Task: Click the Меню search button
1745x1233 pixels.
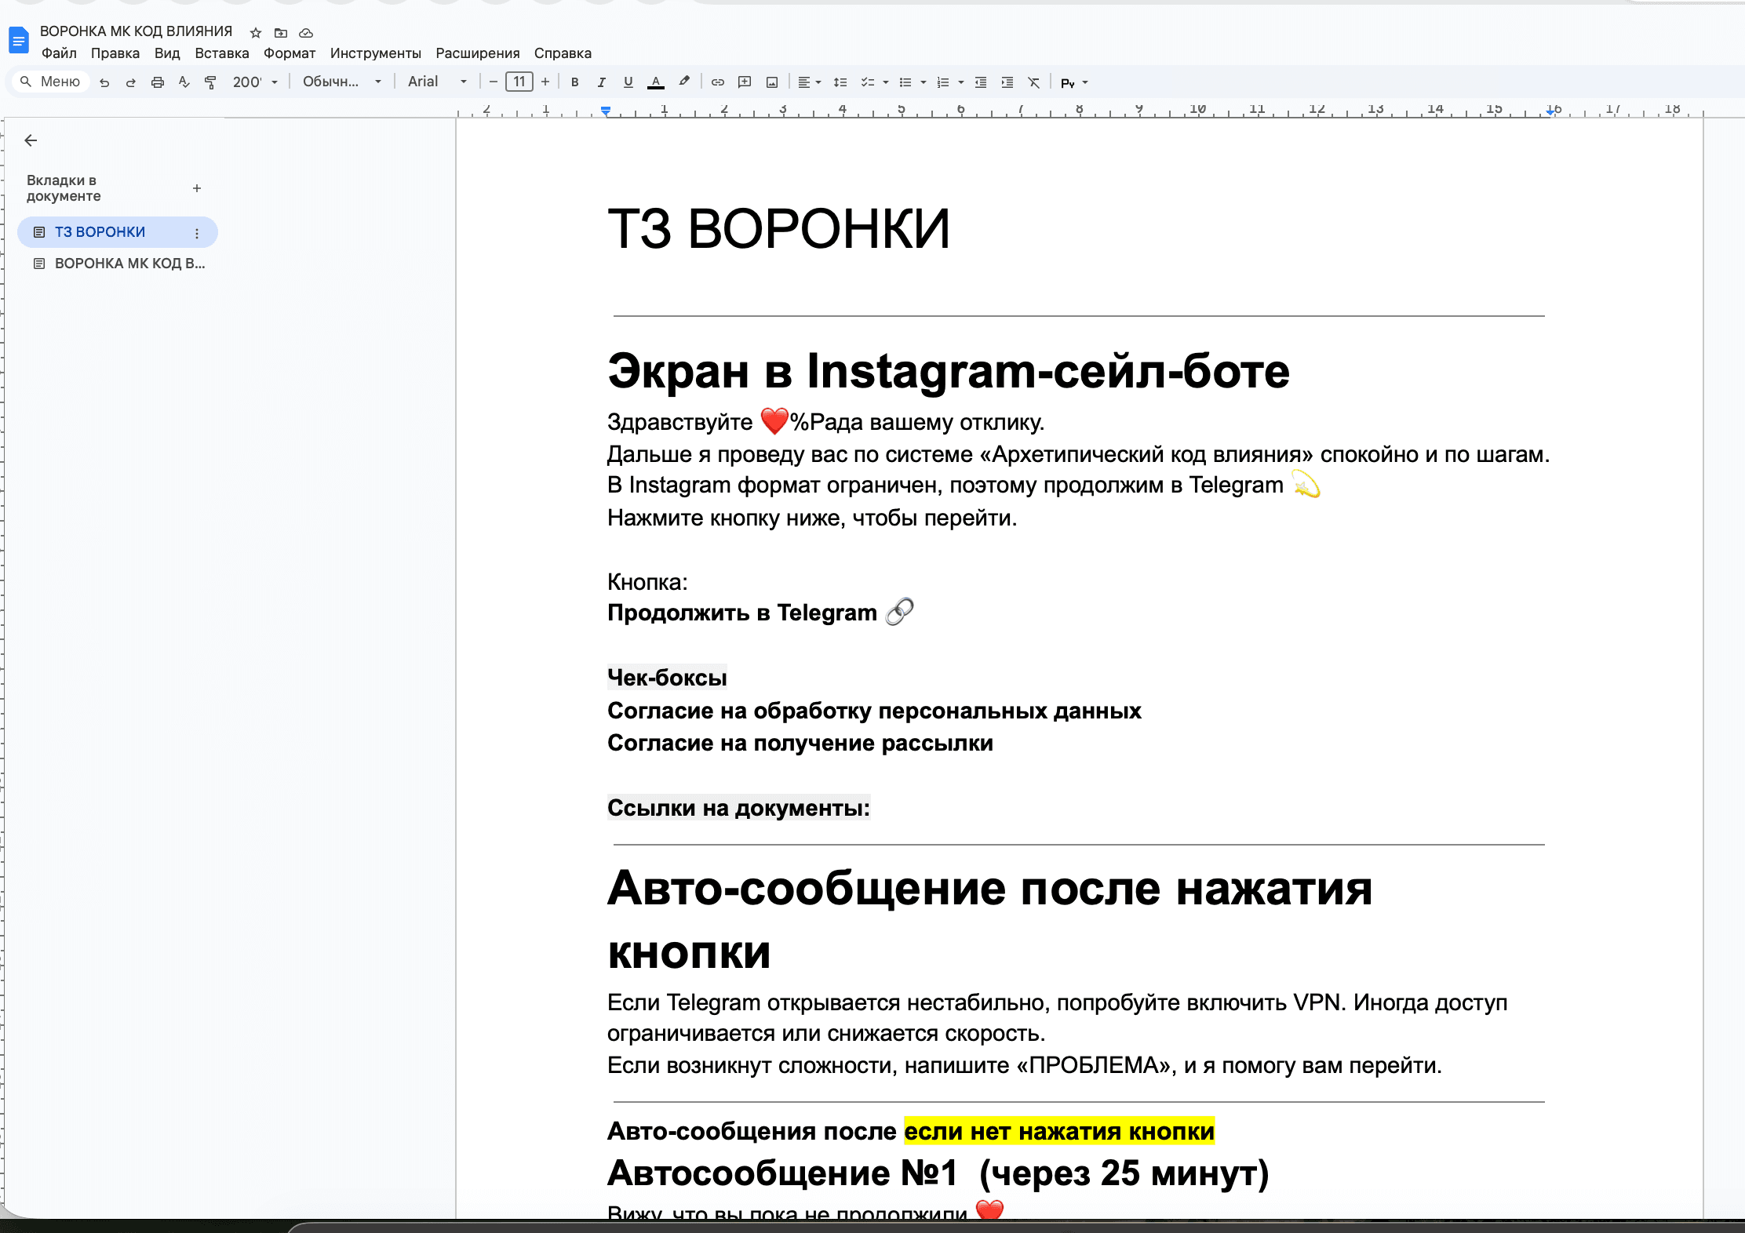Action: [x=49, y=82]
